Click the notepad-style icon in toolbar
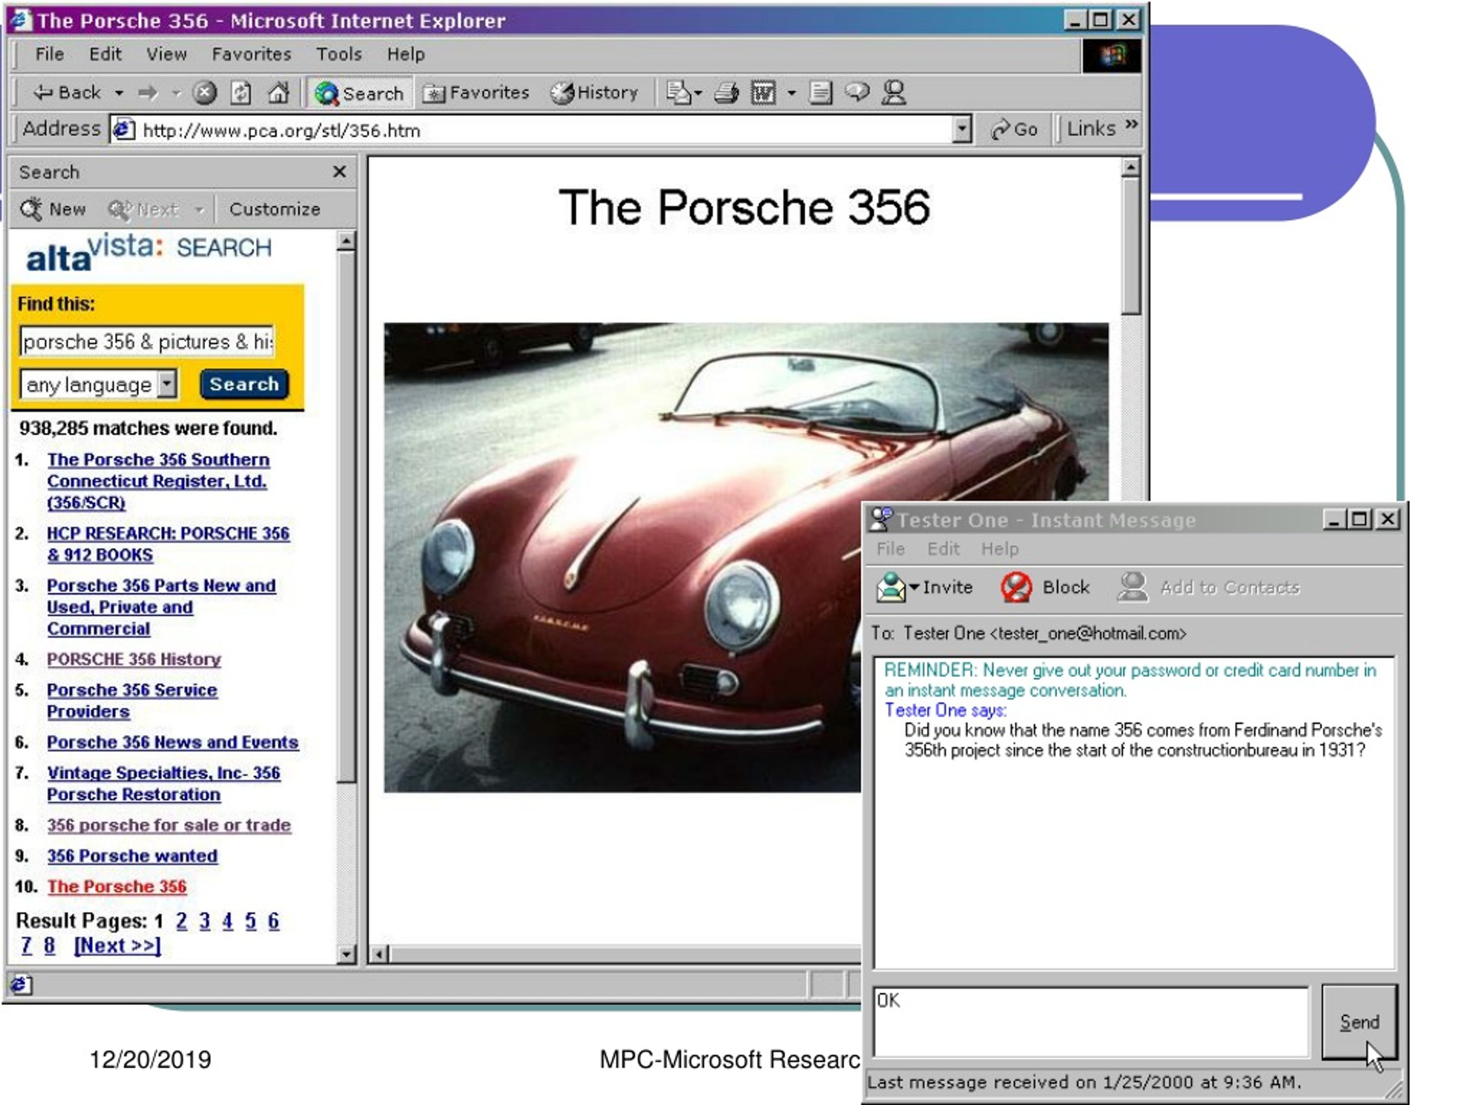The height and width of the screenshot is (1105, 1474). coord(820,93)
